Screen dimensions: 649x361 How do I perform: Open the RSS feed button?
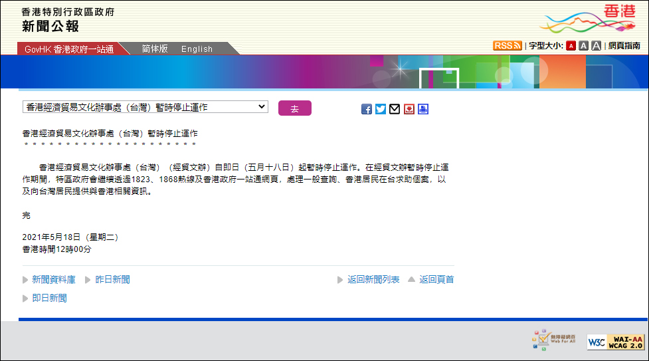(507, 46)
